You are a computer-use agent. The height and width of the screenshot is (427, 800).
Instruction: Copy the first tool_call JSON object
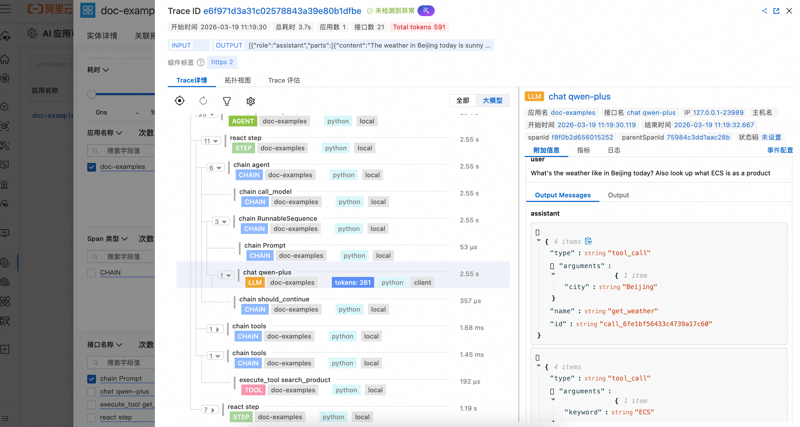coord(588,241)
